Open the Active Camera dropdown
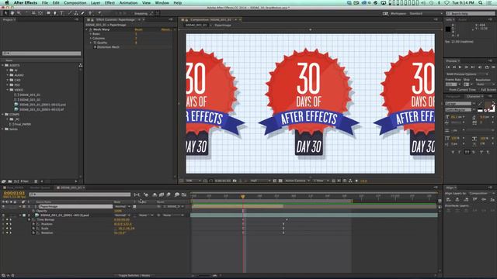 click(297, 181)
